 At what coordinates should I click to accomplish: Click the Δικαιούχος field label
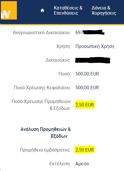coord(58,60)
